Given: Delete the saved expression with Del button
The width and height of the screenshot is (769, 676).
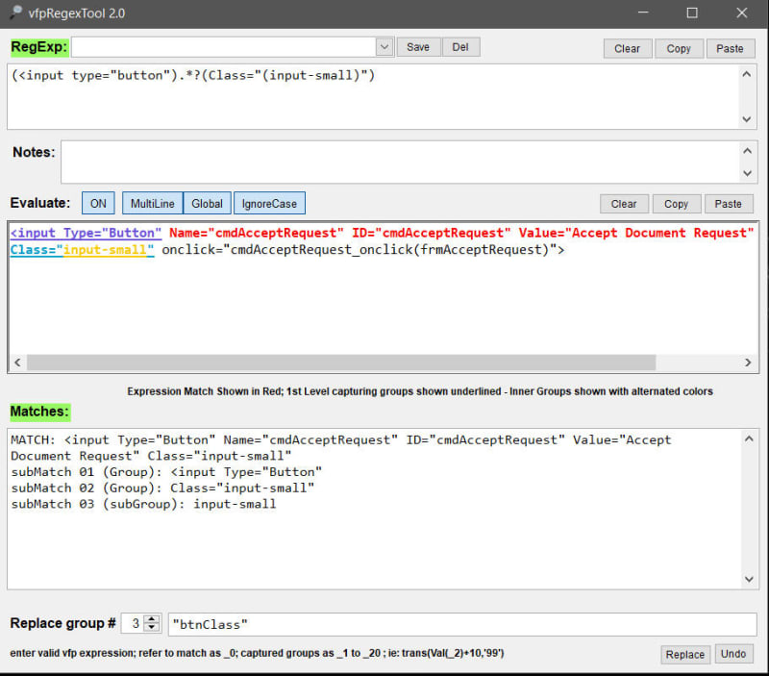Looking at the screenshot, I should point(460,47).
